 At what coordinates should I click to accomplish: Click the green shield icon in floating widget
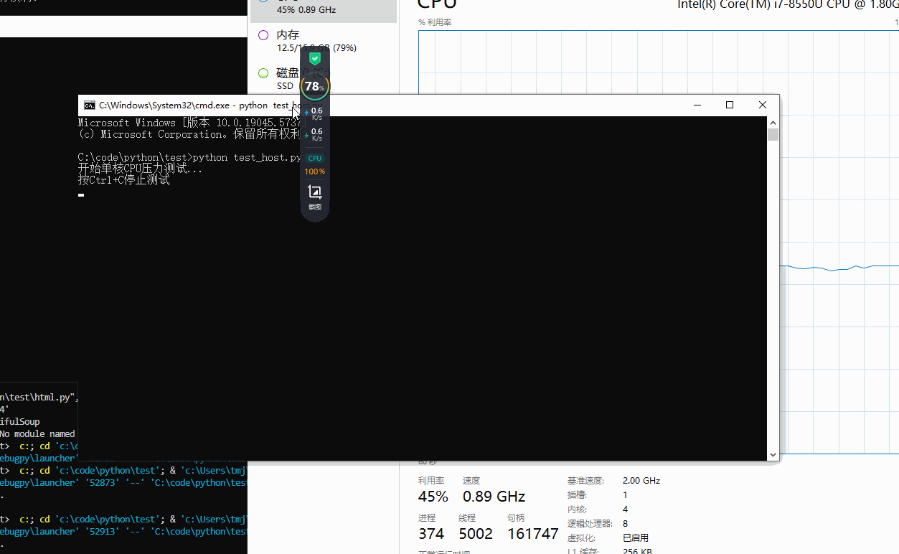point(314,59)
